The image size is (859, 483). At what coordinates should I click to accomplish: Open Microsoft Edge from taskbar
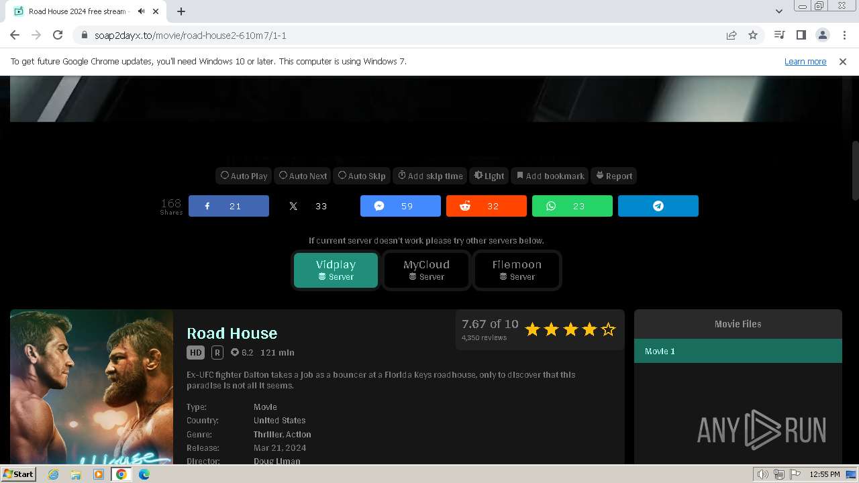tap(144, 474)
